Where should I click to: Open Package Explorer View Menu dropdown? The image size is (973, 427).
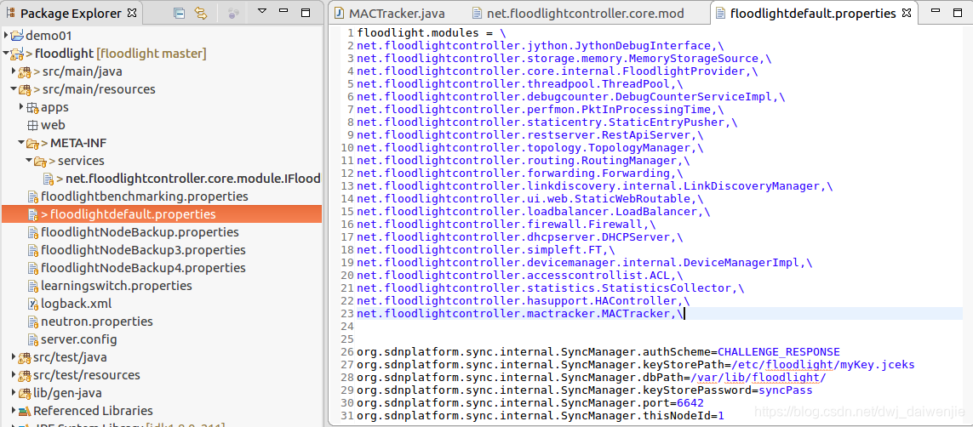point(262,11)
